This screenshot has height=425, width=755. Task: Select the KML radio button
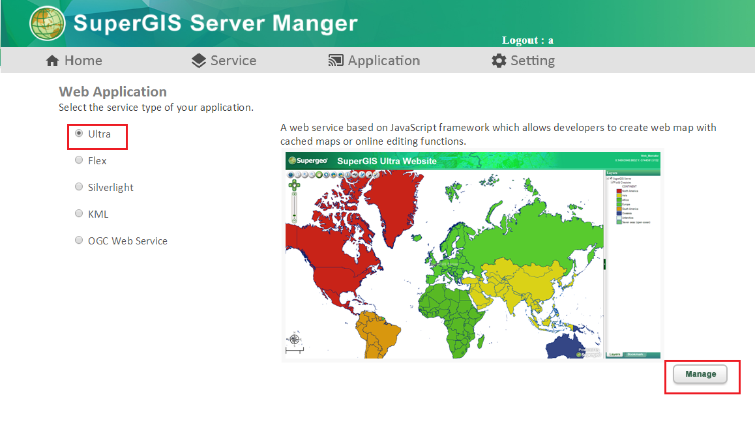pos(79,213)
